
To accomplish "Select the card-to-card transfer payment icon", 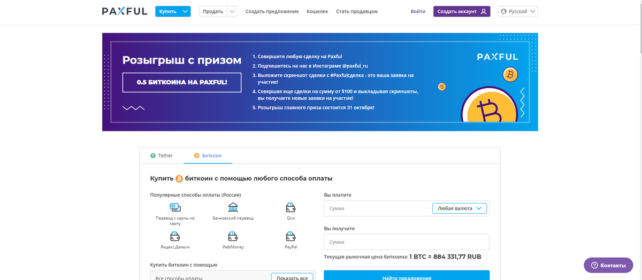I will coord(175,207).
